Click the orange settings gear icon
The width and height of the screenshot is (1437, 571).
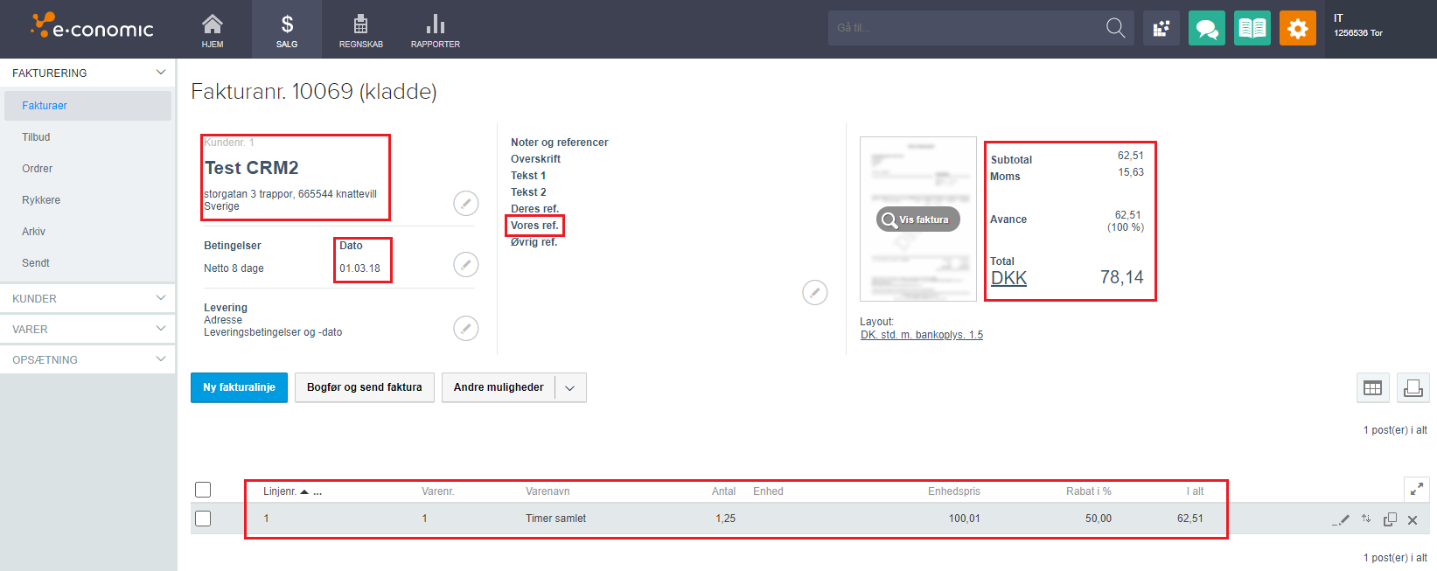pos(1297,28)
